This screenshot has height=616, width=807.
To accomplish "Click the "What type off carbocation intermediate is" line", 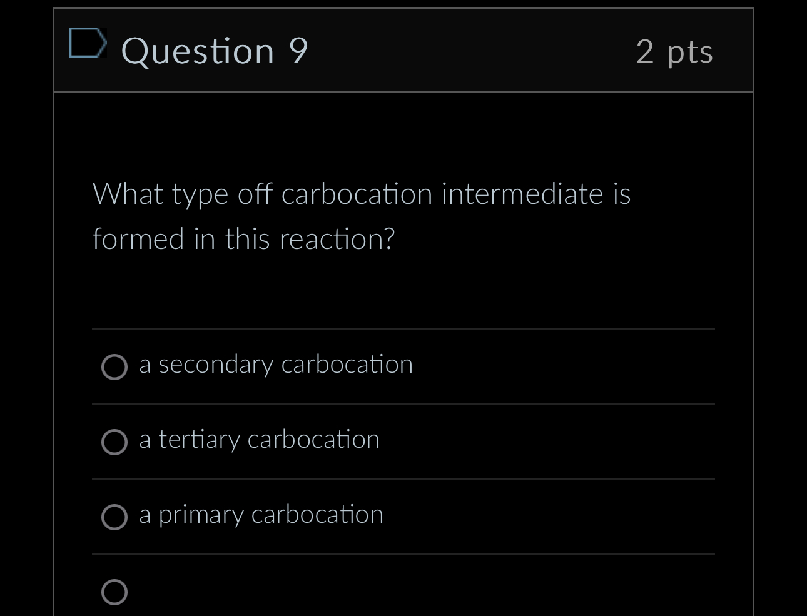I will click(362, 194).
